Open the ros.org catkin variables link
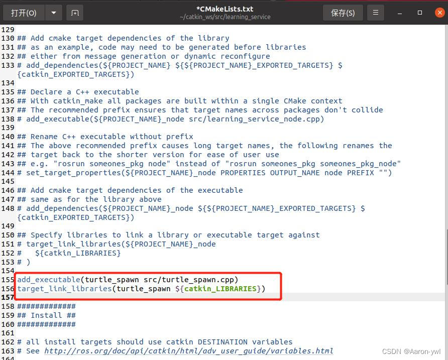448x360 pixels. (x=188, y=351)
